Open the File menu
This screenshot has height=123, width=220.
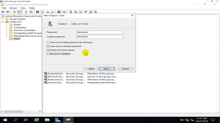(x=4, y=8)
